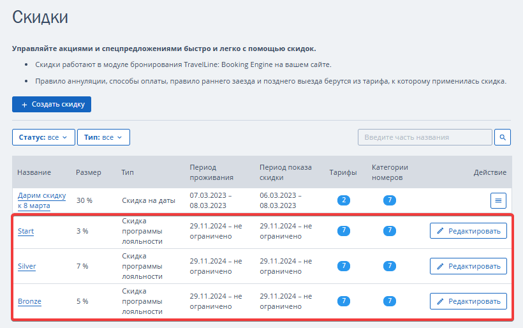Click the Категории номеров column header
This screenshot has height=328, width=523.
tap(390, 172)
